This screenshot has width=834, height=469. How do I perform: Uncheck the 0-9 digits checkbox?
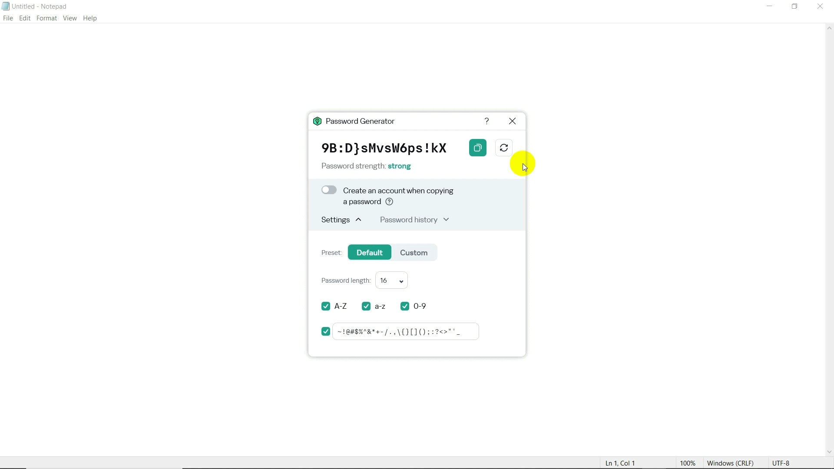click(x=405, y=307)
